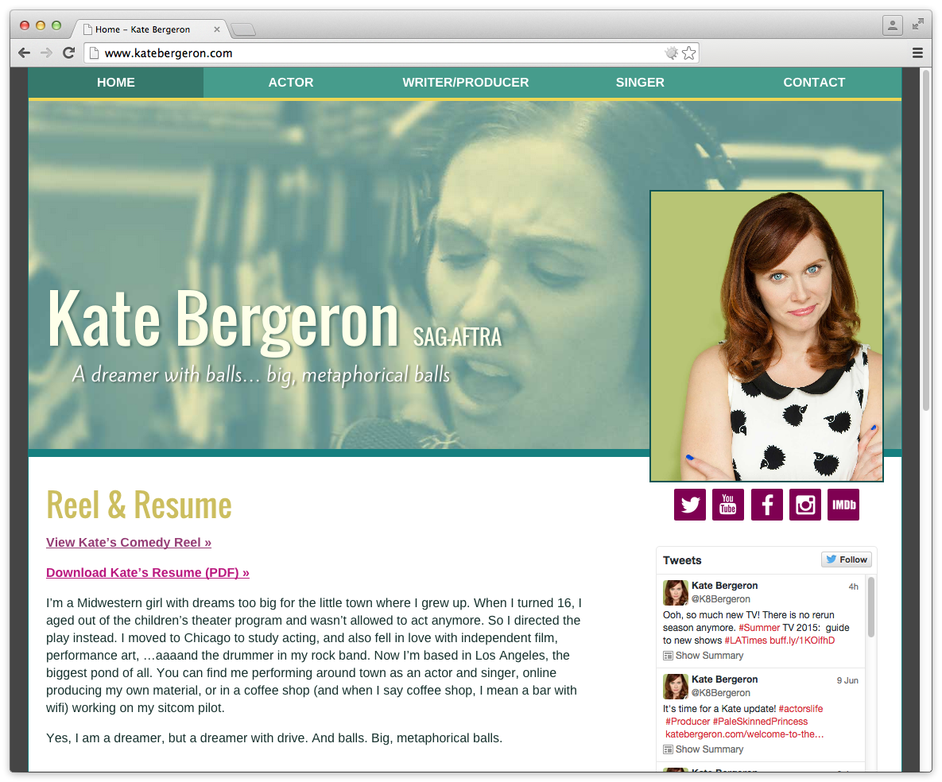Click the 4h tweet timestamp
The width and height of the screenshot is (942, 782).
(x=853, y=586)
